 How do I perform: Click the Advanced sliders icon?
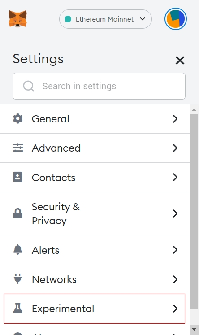(18, 148)
